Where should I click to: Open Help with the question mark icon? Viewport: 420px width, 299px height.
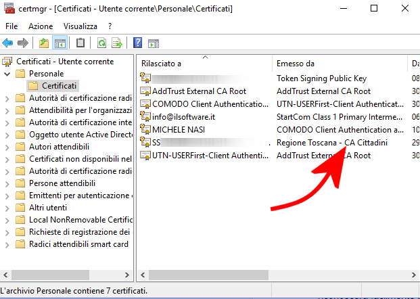[x=137, y=43]
